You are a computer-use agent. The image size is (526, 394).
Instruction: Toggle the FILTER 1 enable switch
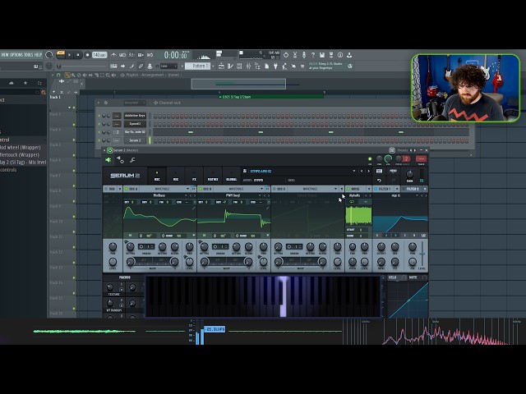[376, 189]
